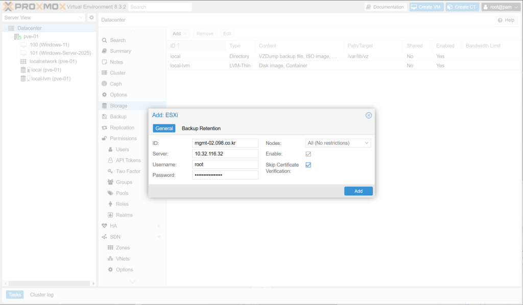This screenshot has width=523, height=305.
Task: Open the HA section
Action: 113,226
